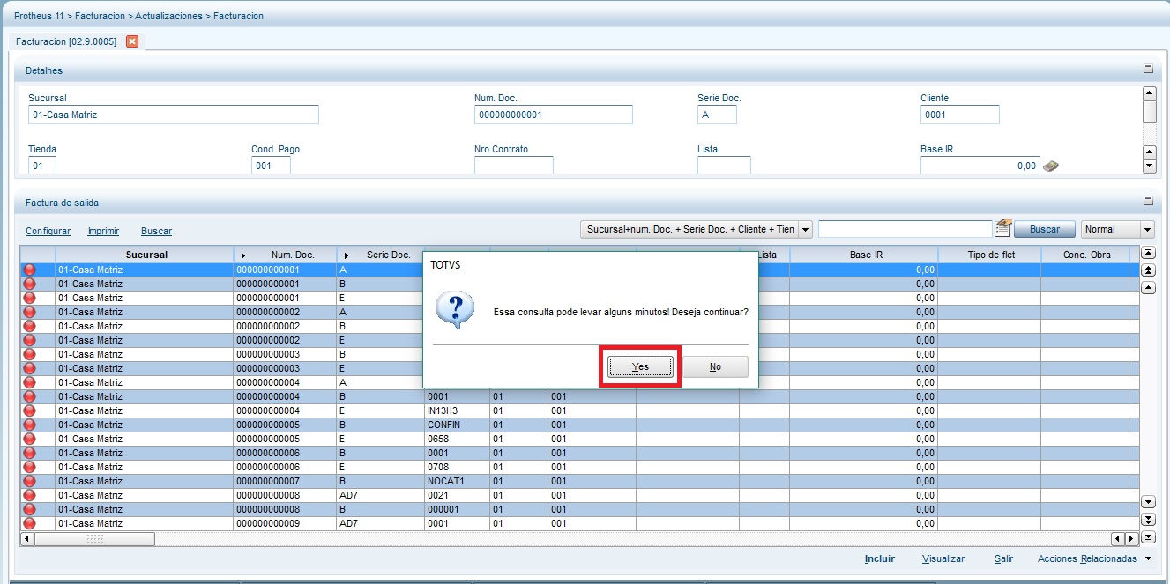Screen dimensions: 1170x584
Task: Click arrow button of search index combo
Action: [x=805, y=229]
